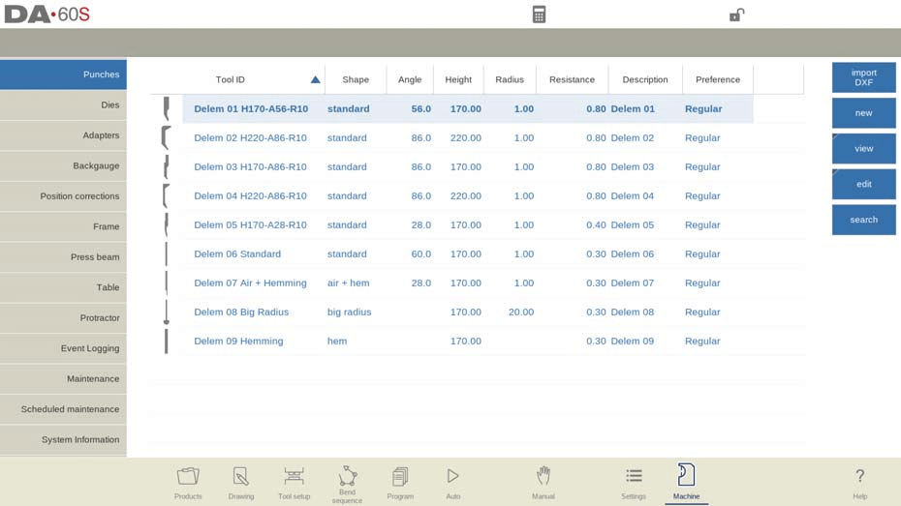Open the Table tab
The width and height of the screenshot is (901, 506).
[x=63, y=287]
